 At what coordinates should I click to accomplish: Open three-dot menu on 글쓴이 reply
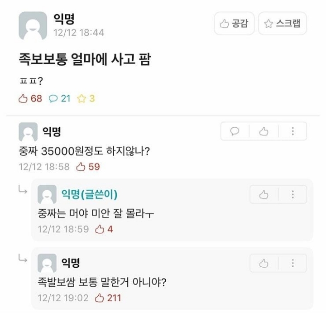click(x=293, y=195)
